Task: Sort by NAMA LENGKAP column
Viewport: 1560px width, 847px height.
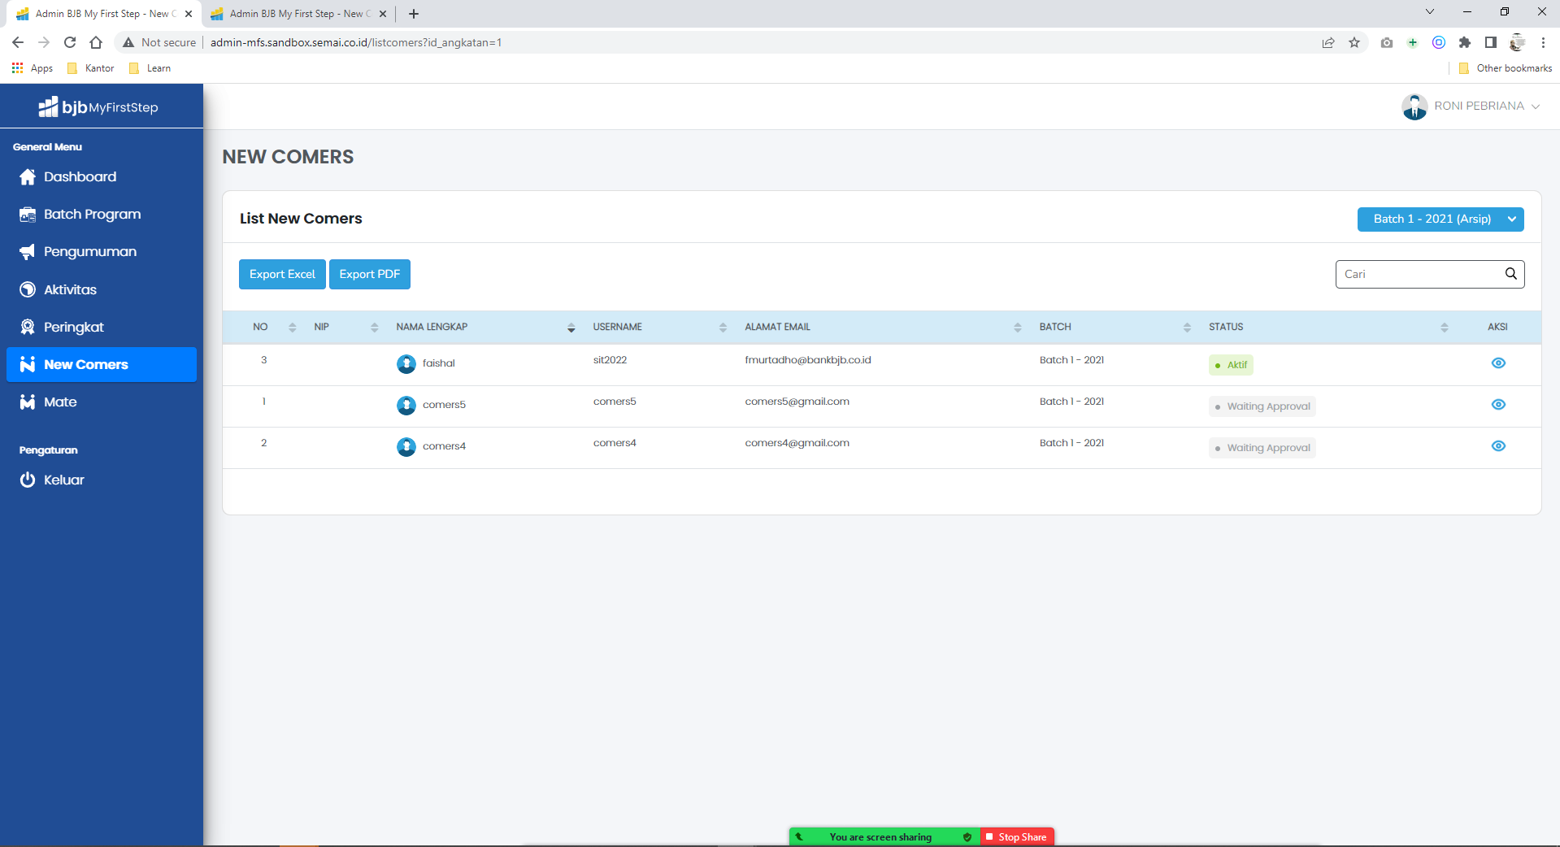Action: tap(571, 328)
